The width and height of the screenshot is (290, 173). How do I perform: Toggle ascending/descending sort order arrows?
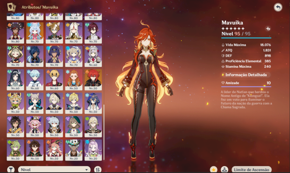pyautogui.click(x=98, y=169)
